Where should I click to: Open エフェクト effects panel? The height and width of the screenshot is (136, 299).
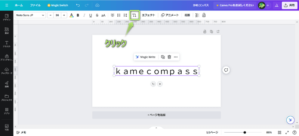(148, 15)
